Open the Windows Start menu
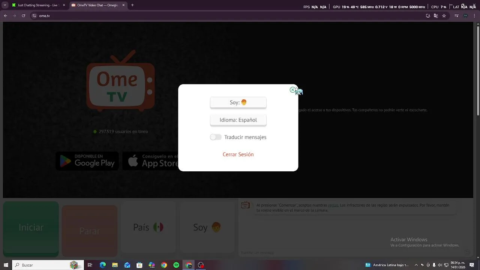The width and height of the screenshot is (480, 270). pos(6,265)
